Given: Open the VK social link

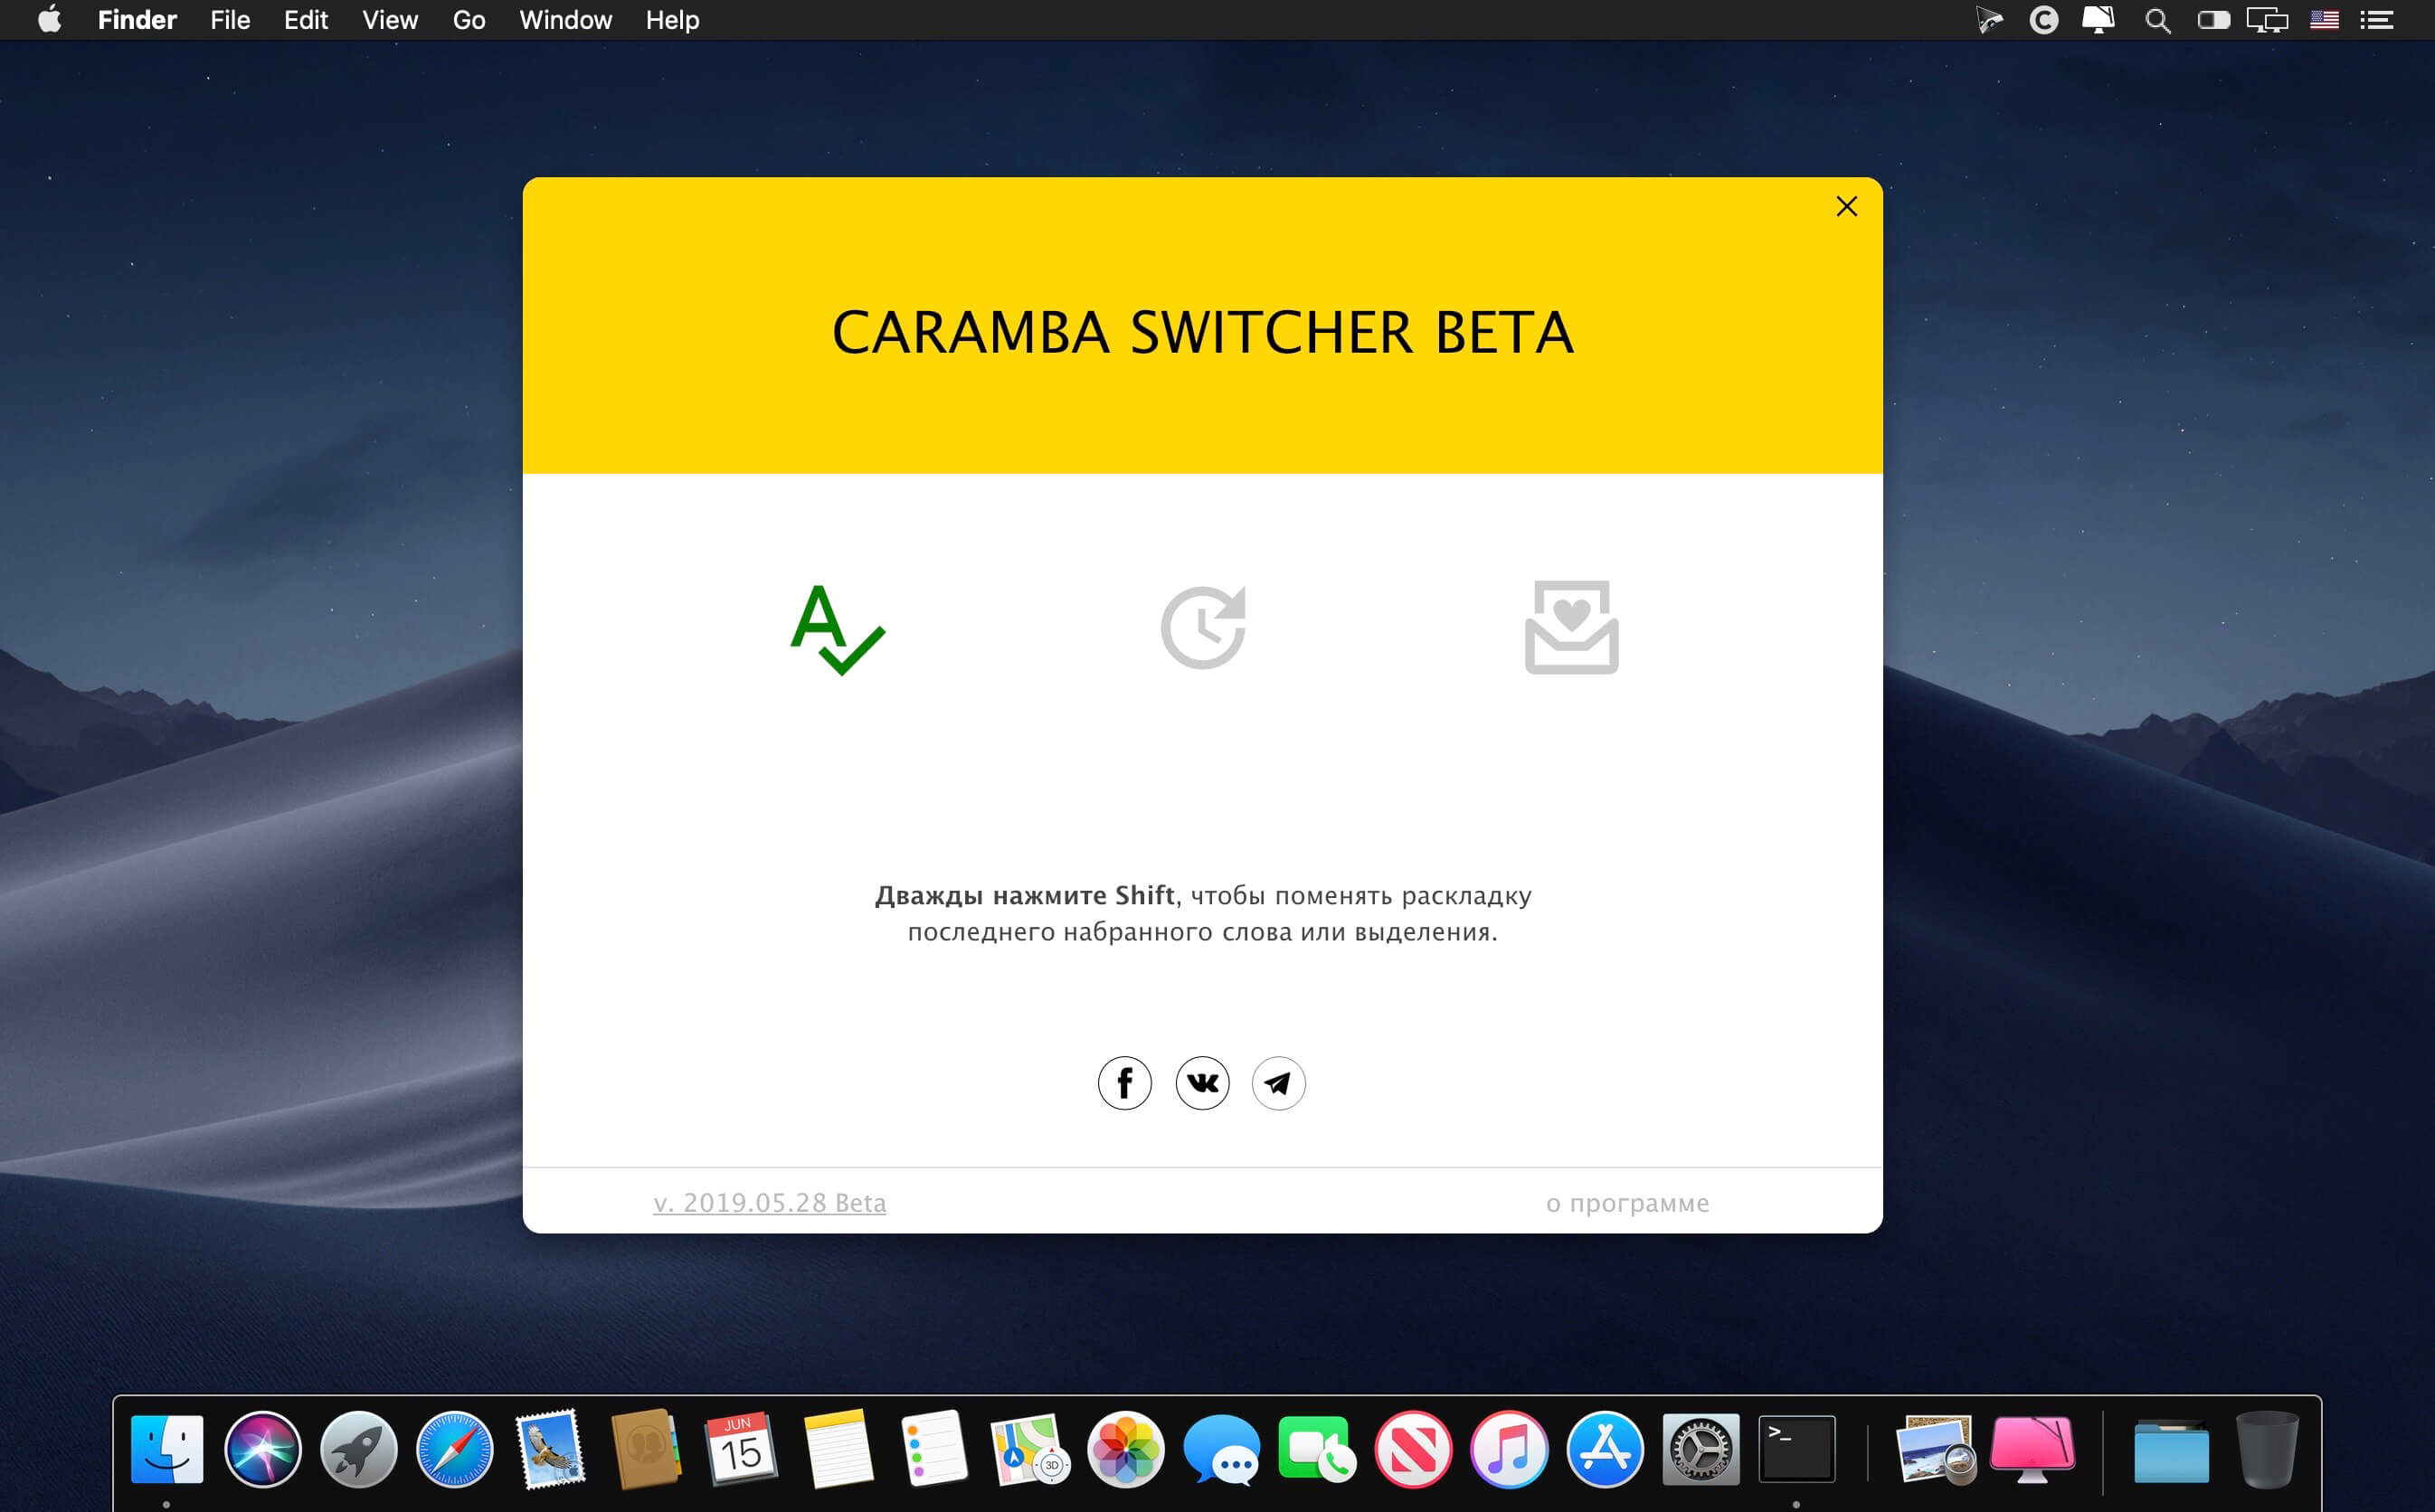Looking at the screenshot, I should pos(1202,1083).
